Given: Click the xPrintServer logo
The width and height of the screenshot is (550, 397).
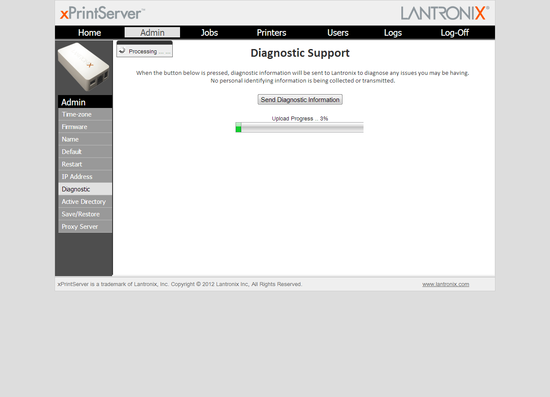Looking at the screenshot, I should (x=102, y=13).
